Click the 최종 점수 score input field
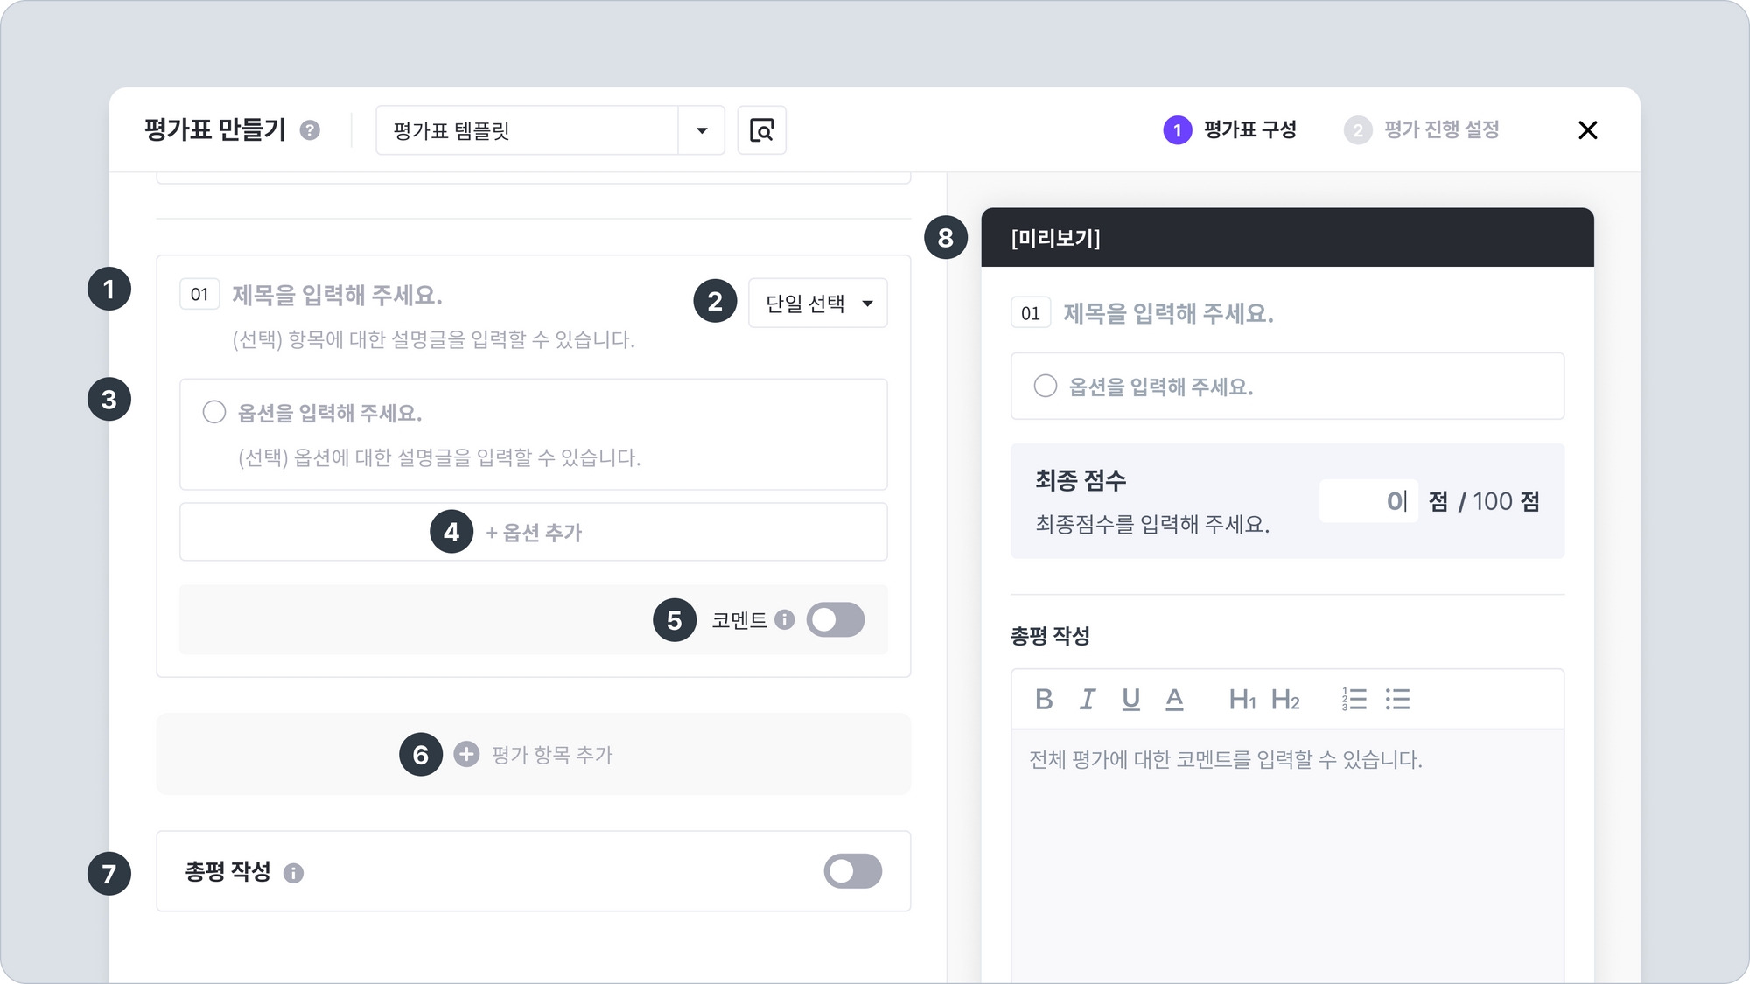The width and height of the screenshot is (1750, 984). pos(1368,501)
